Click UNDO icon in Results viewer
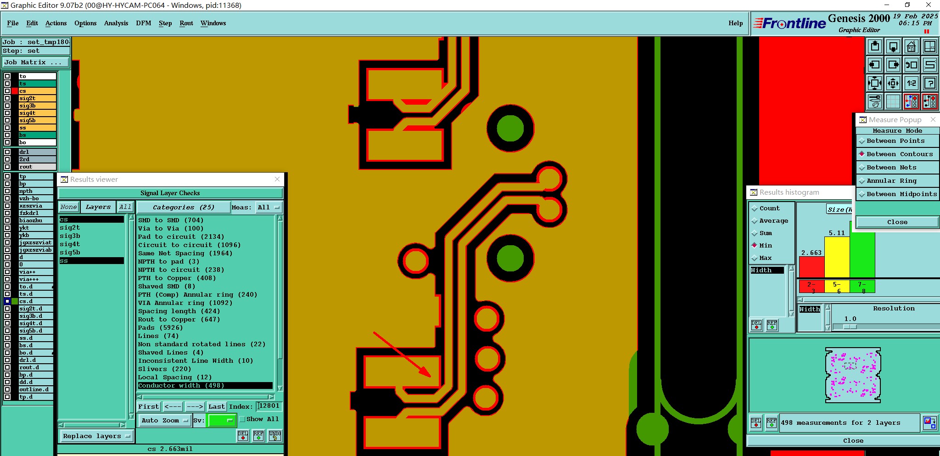The height and width of the screenshot is (456, 940). 275,435
